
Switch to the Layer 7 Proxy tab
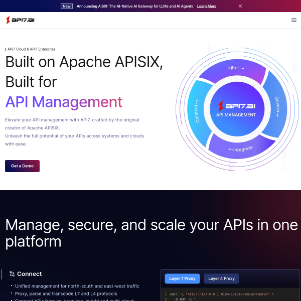pyautogui.click(x=182, y=278)
